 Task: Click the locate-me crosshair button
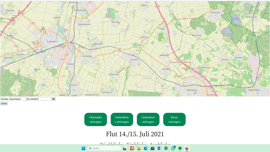[54, 99]
